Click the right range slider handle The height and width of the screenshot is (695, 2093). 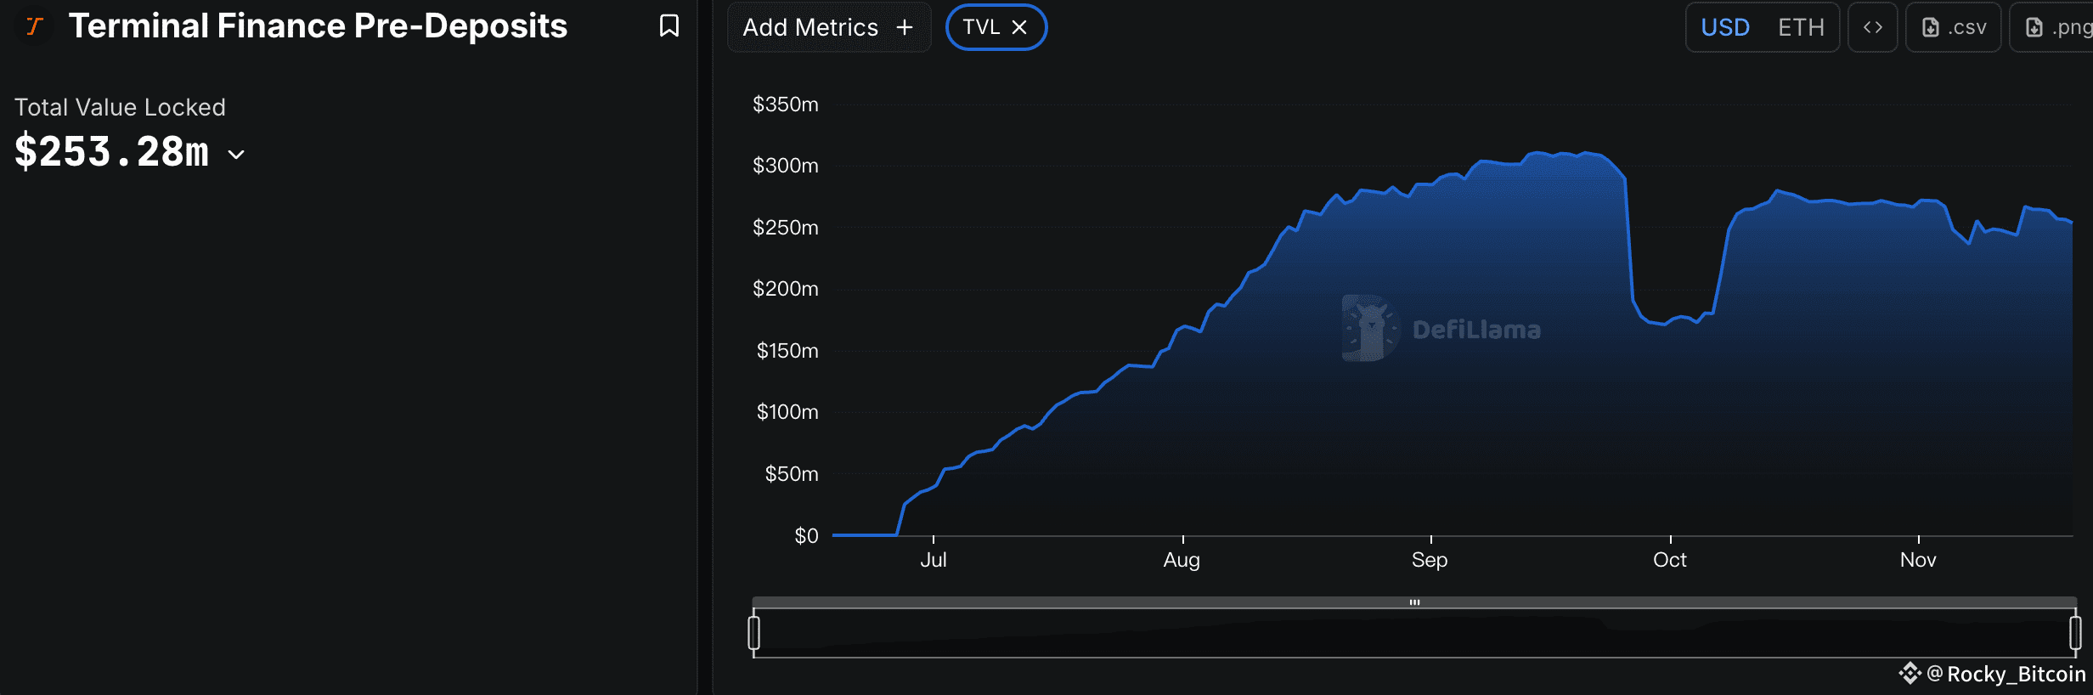point(2075,633)
